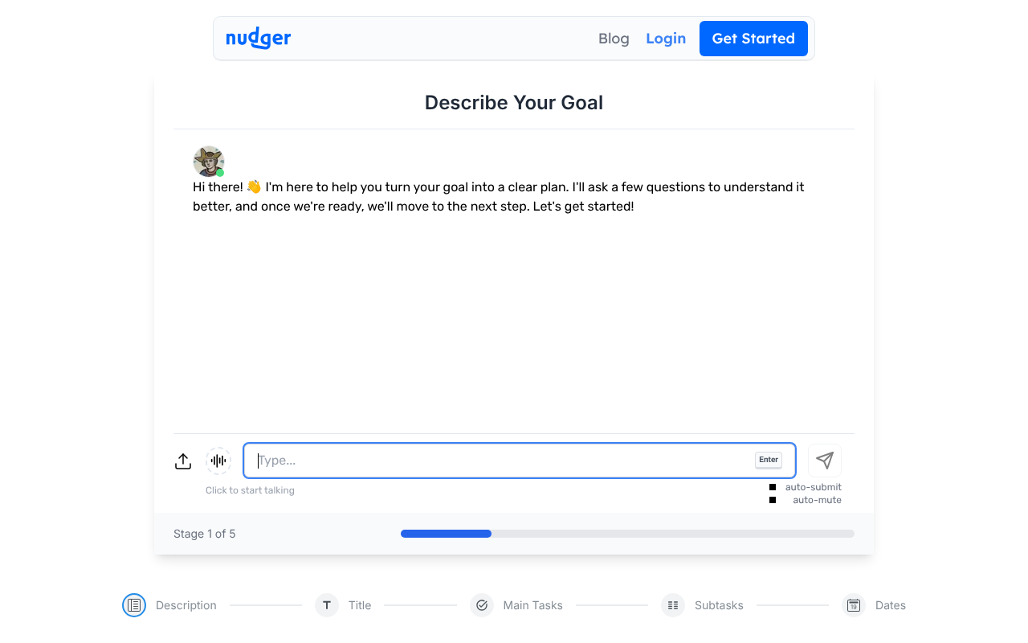Click the Main Tasks checkmark icon
This screenshot has width=1028, height=643.
[482, 605]
